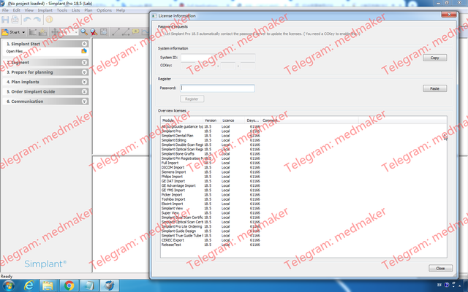Open the Lists menu
Image resolution: width=468 pixels, height=292 pixels.
75,10
